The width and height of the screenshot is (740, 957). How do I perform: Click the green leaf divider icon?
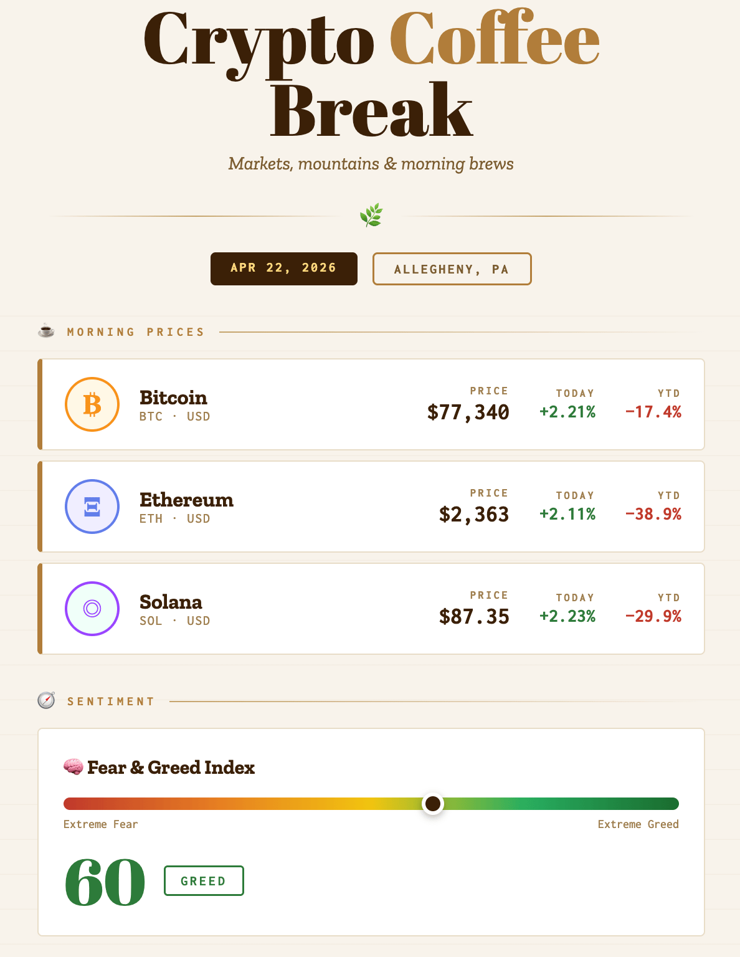(371, 216)
